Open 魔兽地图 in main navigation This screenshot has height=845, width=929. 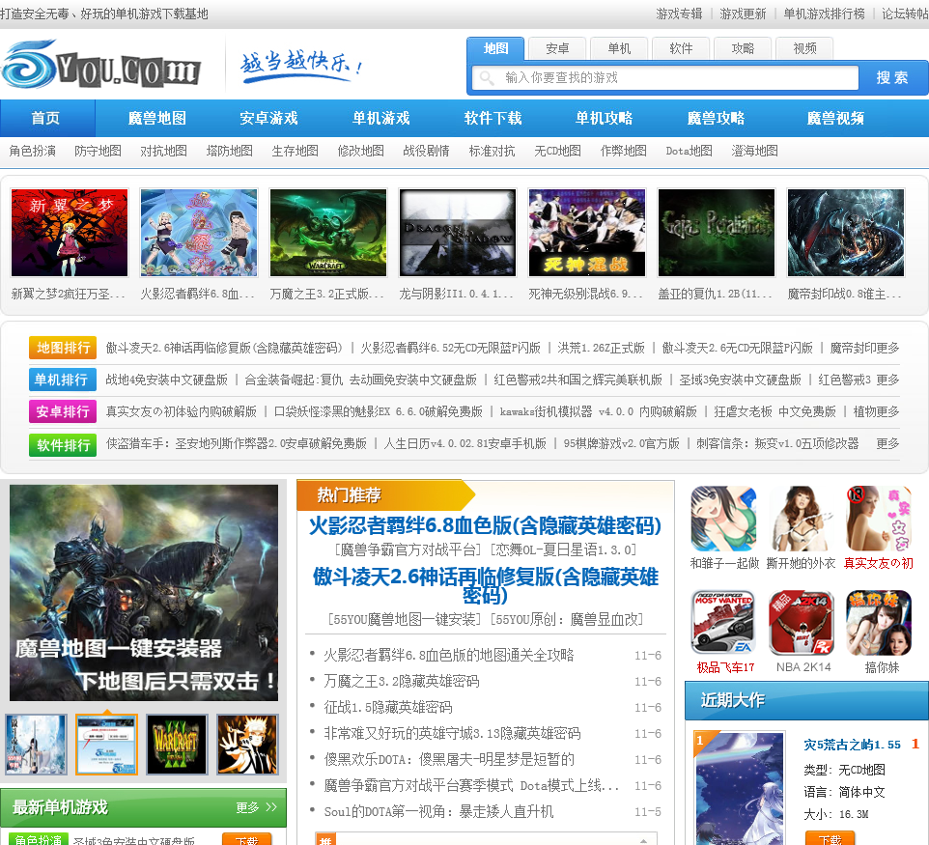pos(157,118)
